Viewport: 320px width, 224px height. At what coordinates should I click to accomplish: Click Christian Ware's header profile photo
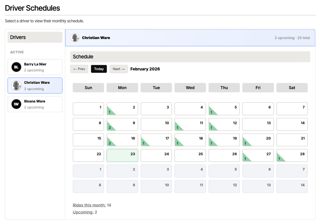[x=75, y=38]
